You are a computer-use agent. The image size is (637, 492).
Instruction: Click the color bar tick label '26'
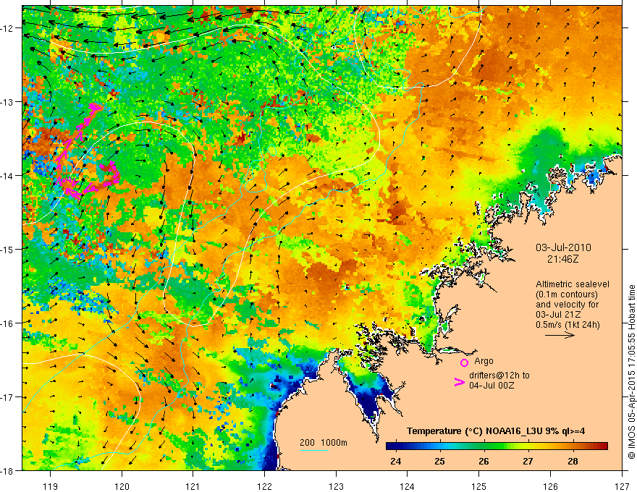484,461
